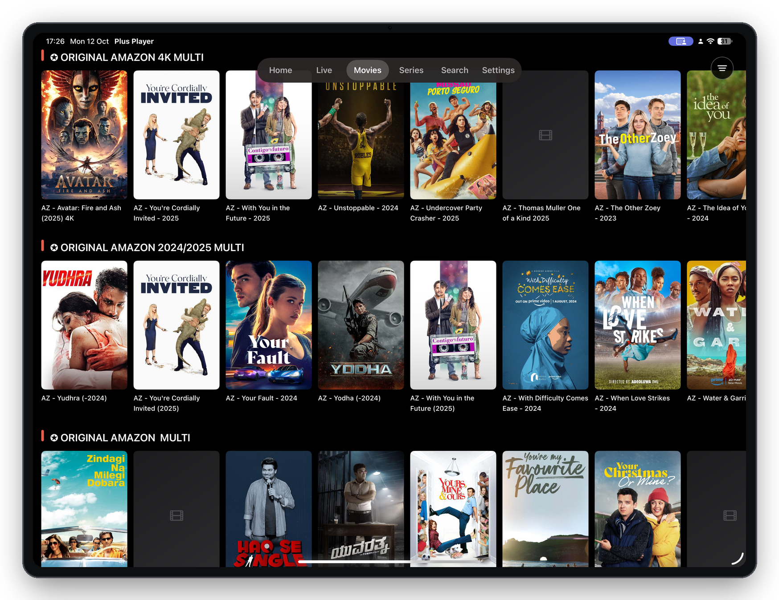Open the blank placeholder poster next to Zindagi Na Milegi Dobara
This screenshot has height=600, width=779.
click(176, 509)
